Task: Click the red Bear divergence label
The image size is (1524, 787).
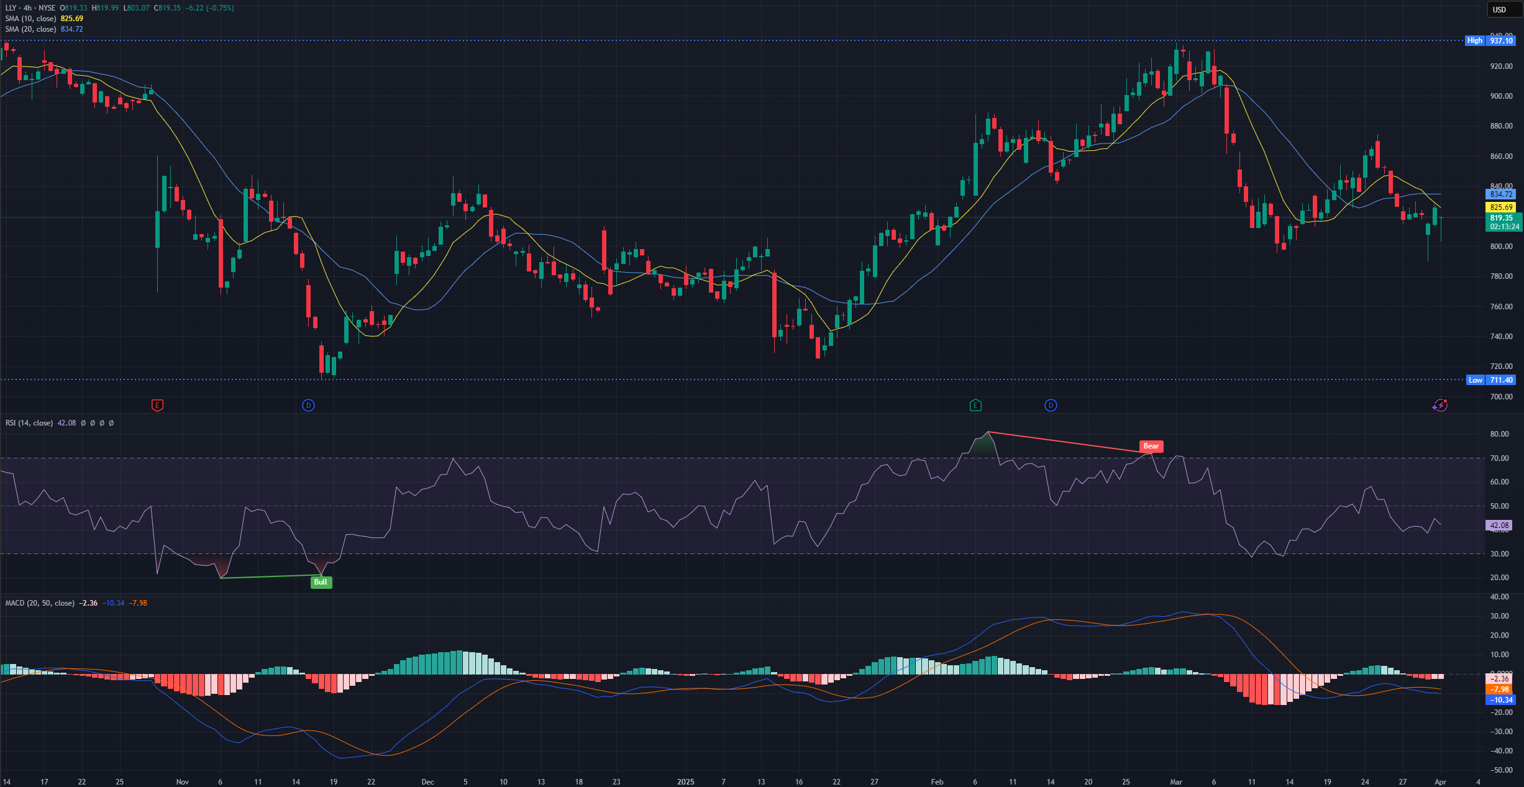Action: click(x=1151, y=446)
